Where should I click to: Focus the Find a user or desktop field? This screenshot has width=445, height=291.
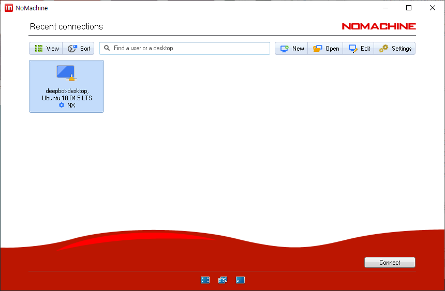click(185, 48)
